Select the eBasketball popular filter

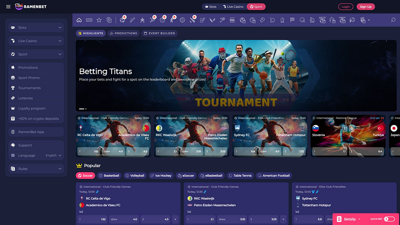pos(211,176)
